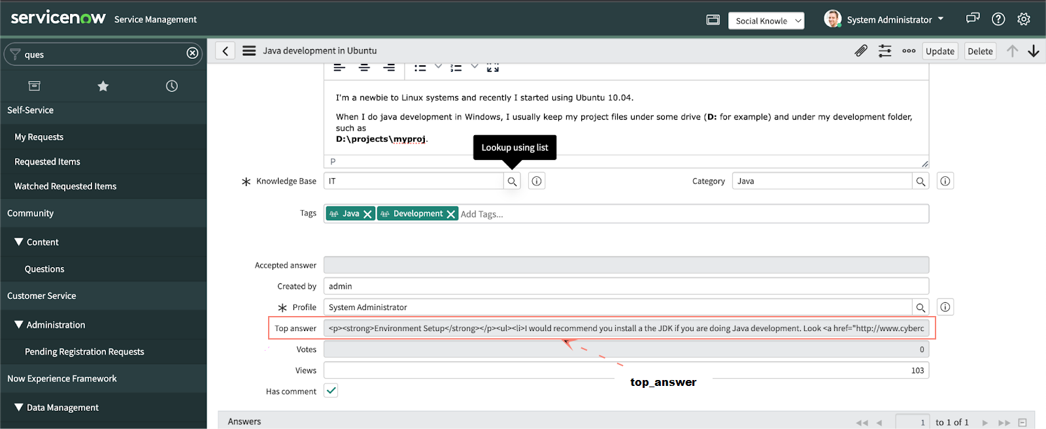
Task: Open the personalize form settings icon
Action: click(885, 51)
